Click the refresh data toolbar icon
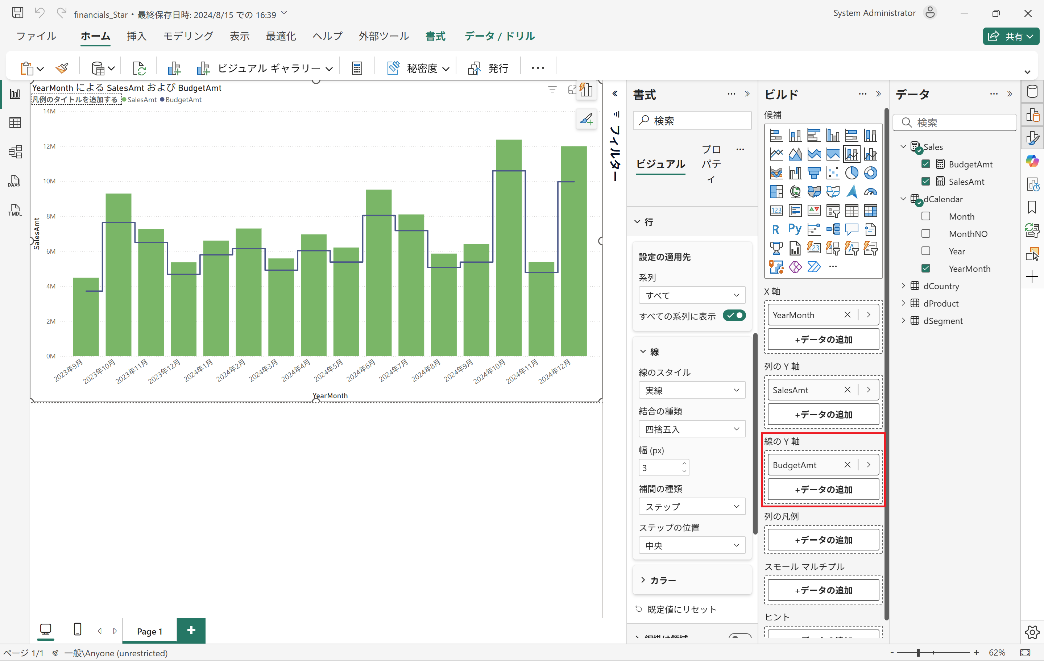The width and height of the screenshot is (1044, 661). (x=139, y=68)
